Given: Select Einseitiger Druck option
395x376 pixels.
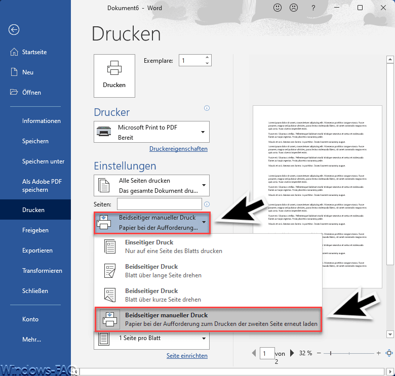Looking at the screenshot, I should point(208,246).
